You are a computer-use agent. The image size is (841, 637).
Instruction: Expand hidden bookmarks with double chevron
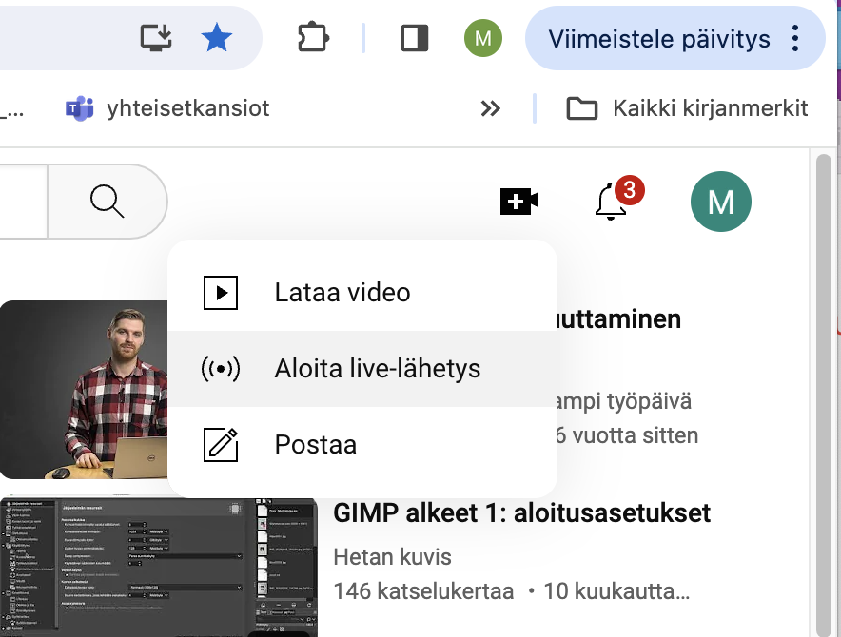coord(490,108)
